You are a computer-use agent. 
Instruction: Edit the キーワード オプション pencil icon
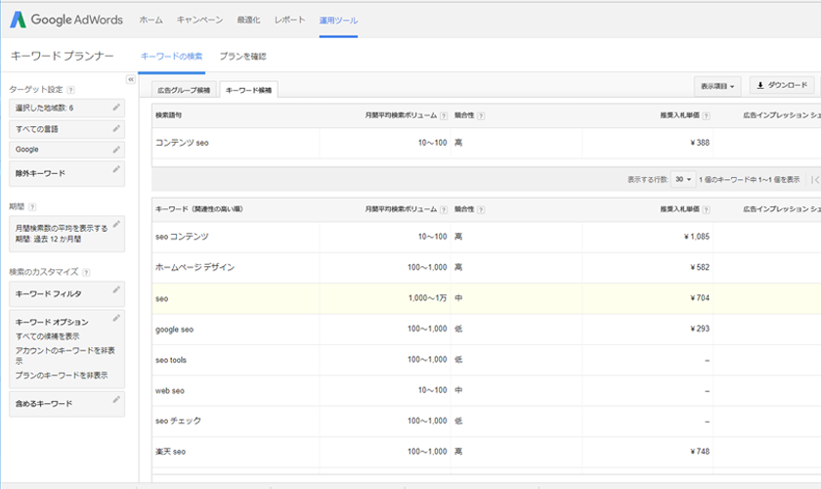(116, 318)
